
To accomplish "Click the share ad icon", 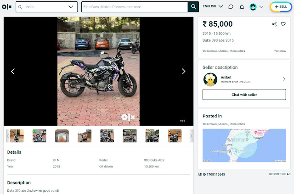I will [x=274, y=24].
